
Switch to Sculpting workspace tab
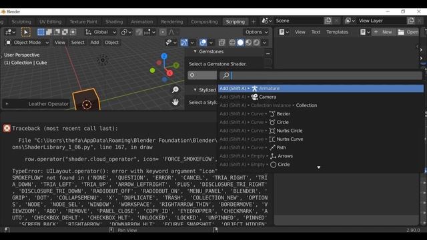click(21, 22)
